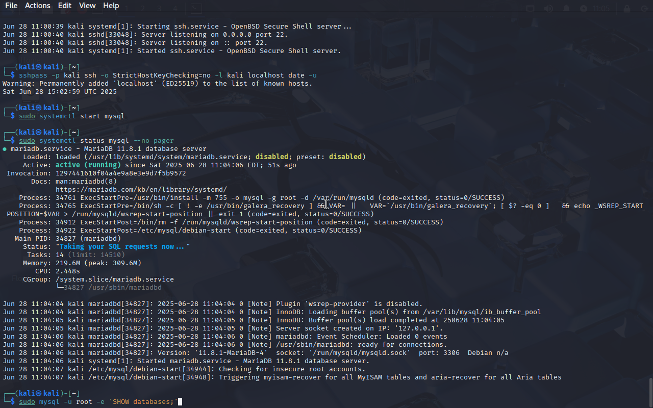Click "Plugin 'wsrep-provider' is disabled." message
This screenshot has height=408, width=653.
(x=349, y=304)
